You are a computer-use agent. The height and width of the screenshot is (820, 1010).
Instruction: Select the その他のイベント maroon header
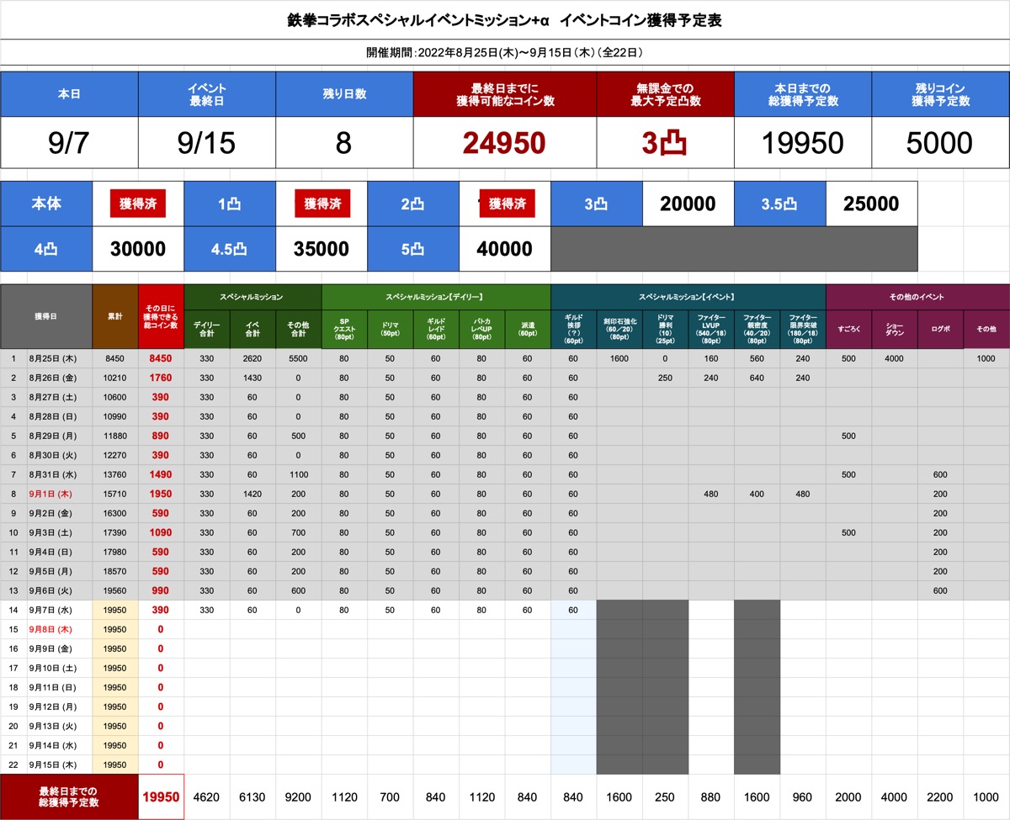click(917, 297)
